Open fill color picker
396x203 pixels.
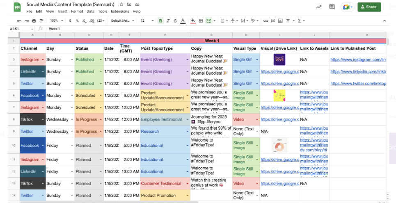193,21
